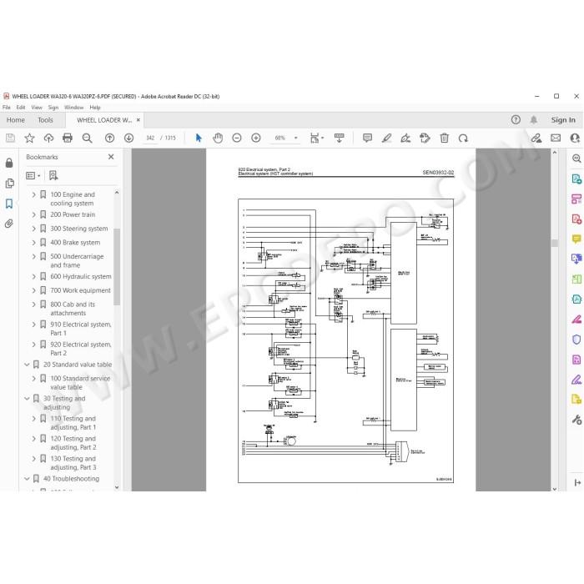
Task: Click the Save file icon
Action: [10, 138]
